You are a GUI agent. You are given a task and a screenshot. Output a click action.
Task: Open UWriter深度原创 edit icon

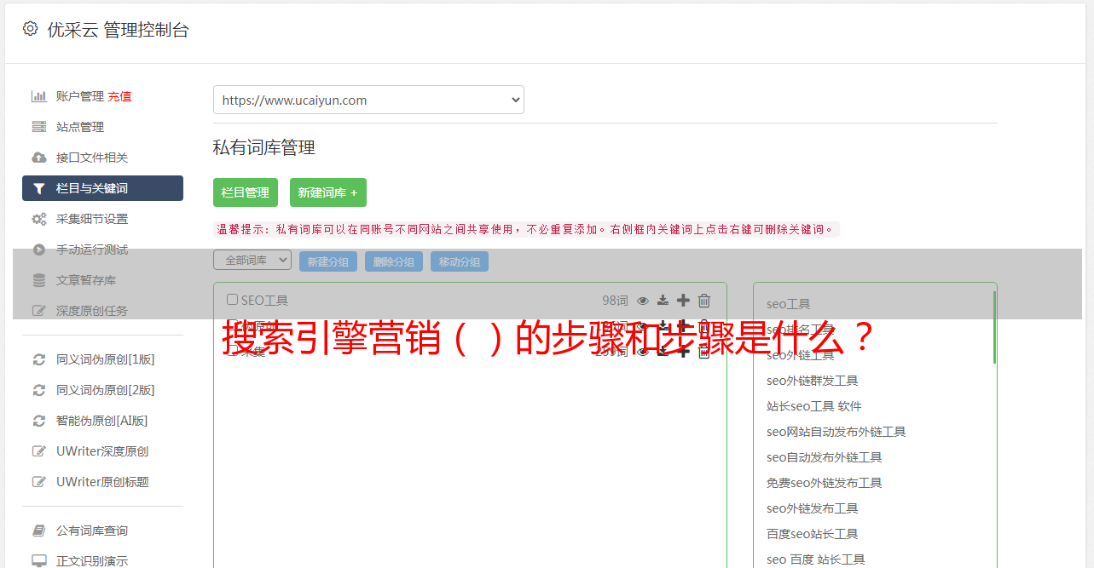(x=38, y=451)
